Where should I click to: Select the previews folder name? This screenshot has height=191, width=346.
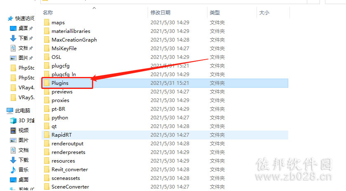(62, 92)
